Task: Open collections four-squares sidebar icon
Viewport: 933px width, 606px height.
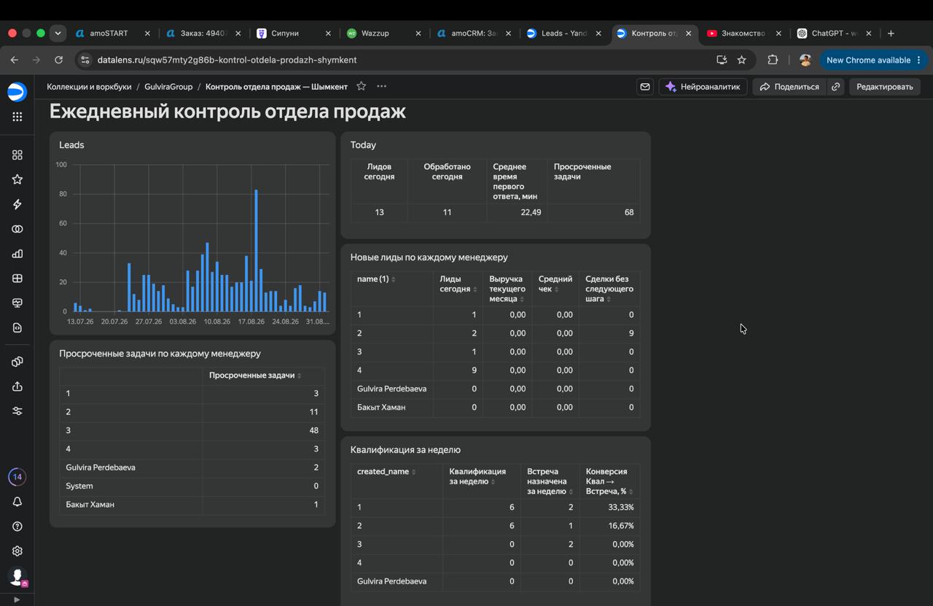Action: pos(17,155)
